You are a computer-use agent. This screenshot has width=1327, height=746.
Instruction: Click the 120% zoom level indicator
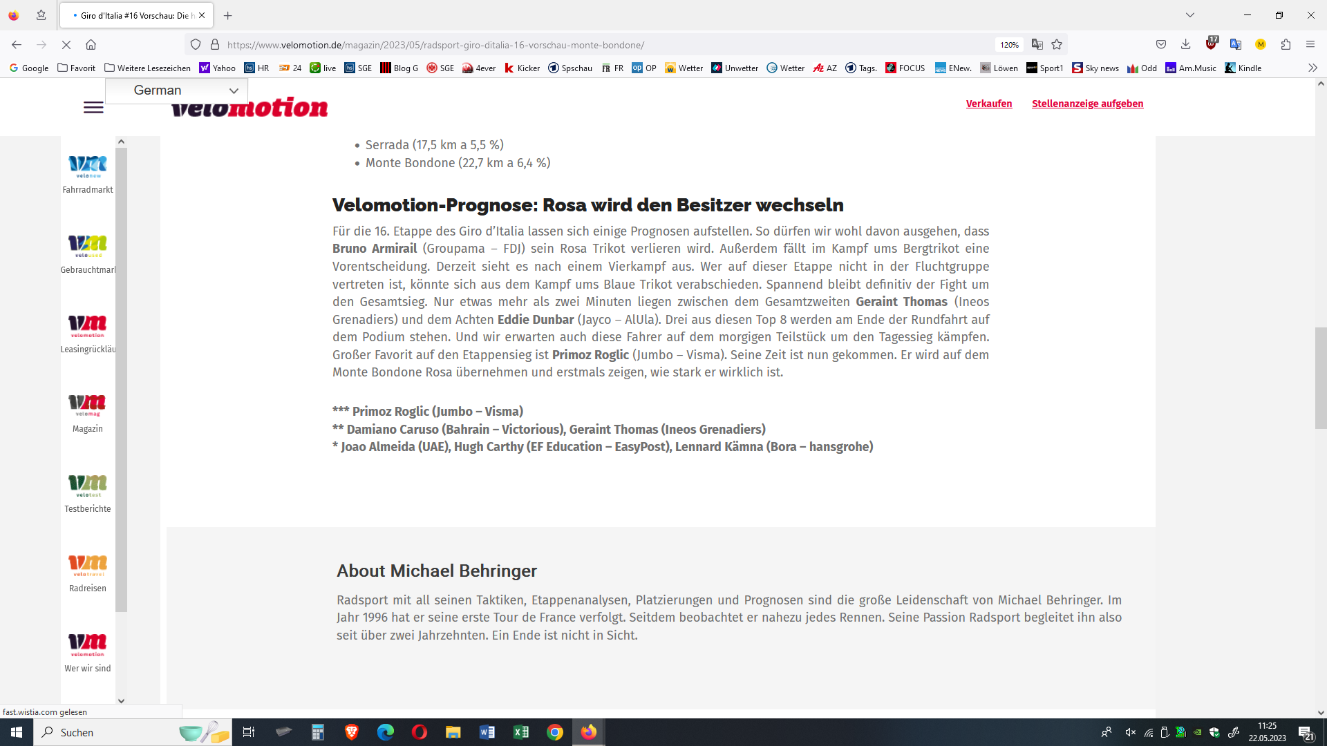[1009, 45]
